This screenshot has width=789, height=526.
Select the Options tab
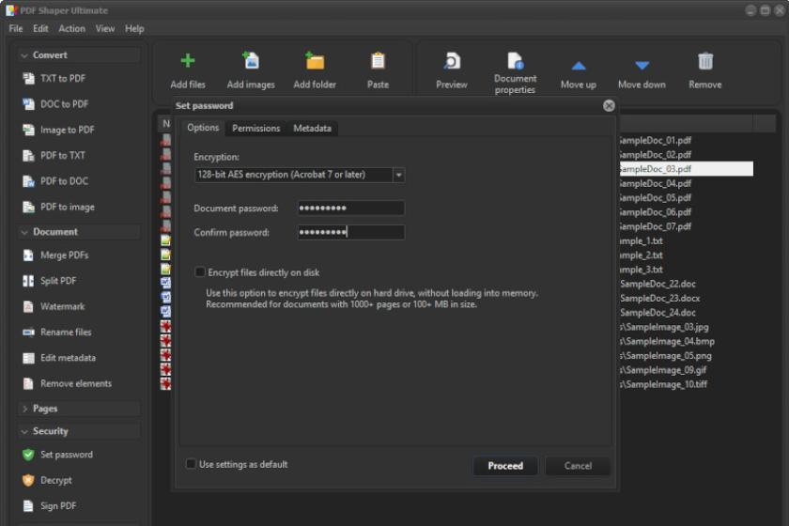click(203, 128)
